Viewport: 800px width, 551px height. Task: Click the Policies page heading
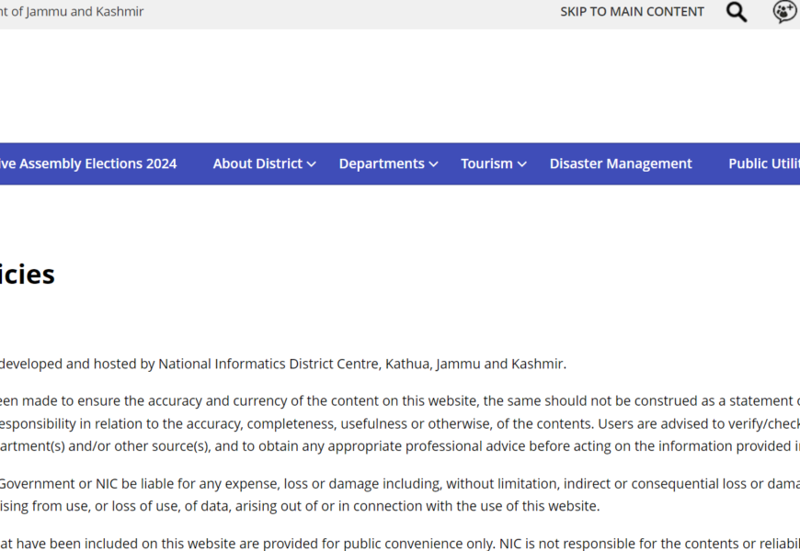coord(28,275)
